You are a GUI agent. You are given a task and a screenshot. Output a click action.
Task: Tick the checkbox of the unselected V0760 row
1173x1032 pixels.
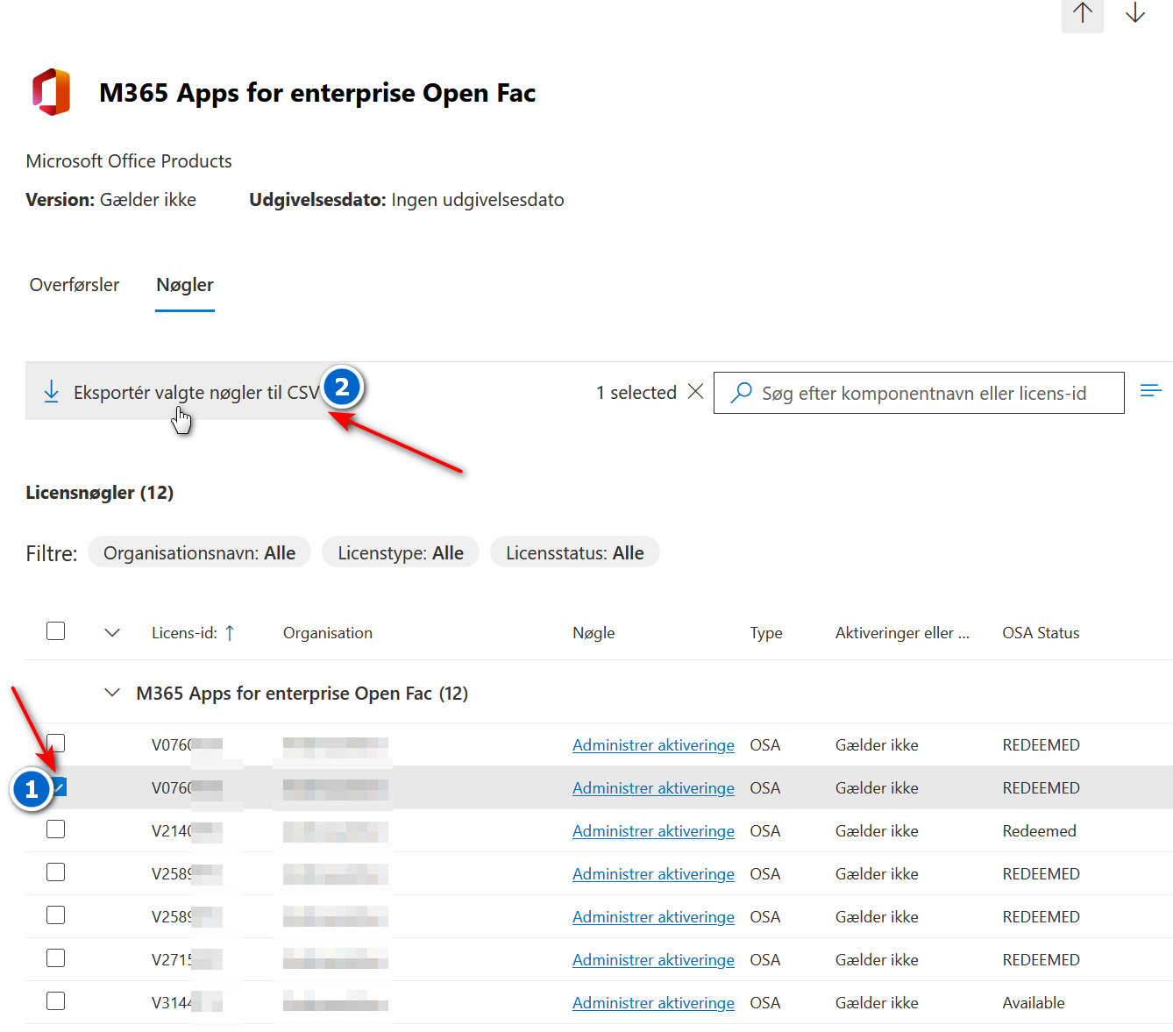pos(55,744)
